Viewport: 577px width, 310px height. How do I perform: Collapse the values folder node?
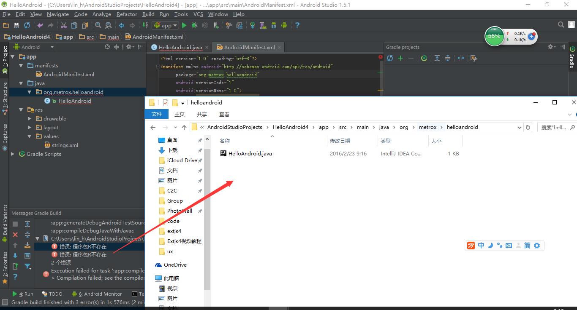pyautogui.click(x=30, y=136)
